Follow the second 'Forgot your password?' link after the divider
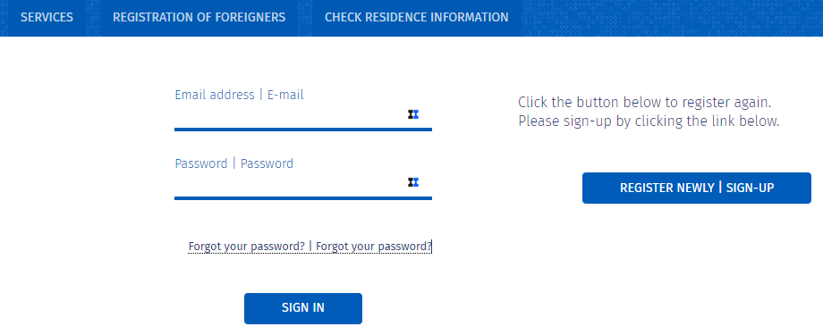 374,247
